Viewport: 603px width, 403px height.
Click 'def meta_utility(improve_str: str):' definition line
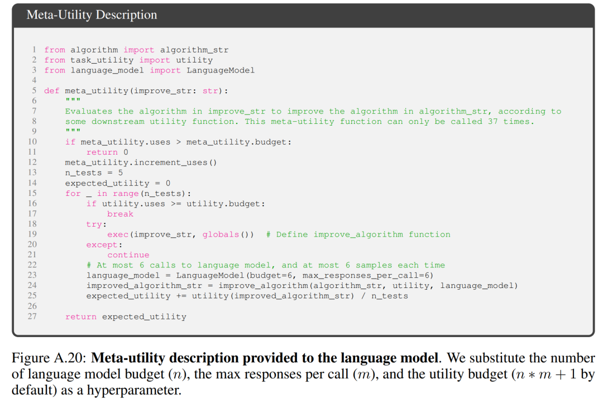point(136,91)
